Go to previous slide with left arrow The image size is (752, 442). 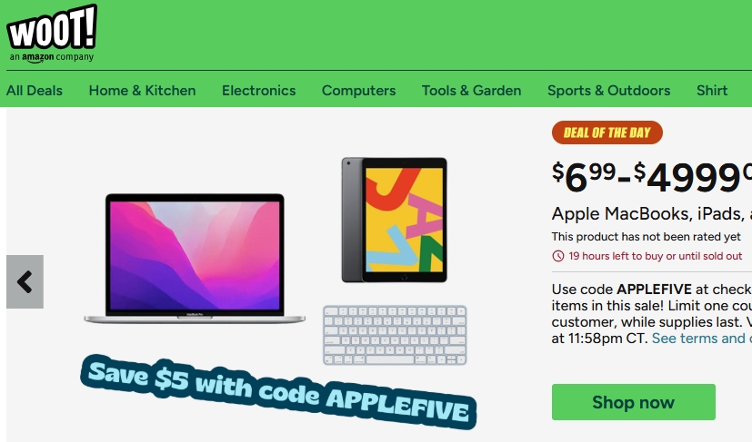click(x=25, y=281)
